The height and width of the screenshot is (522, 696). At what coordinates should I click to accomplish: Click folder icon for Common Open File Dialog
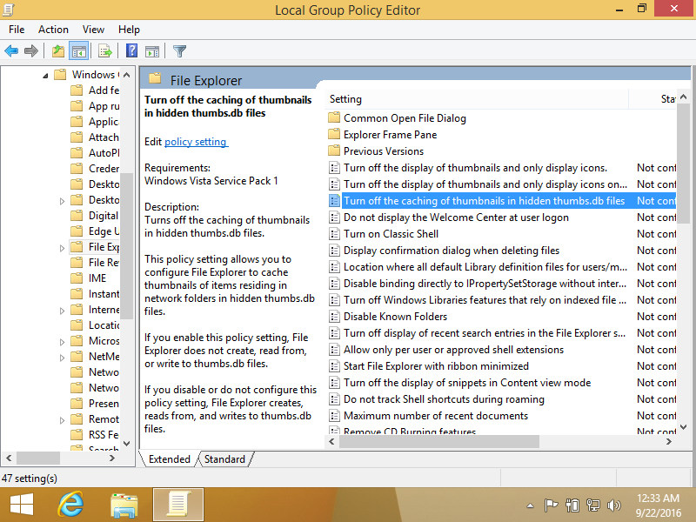tap(334, 118)
